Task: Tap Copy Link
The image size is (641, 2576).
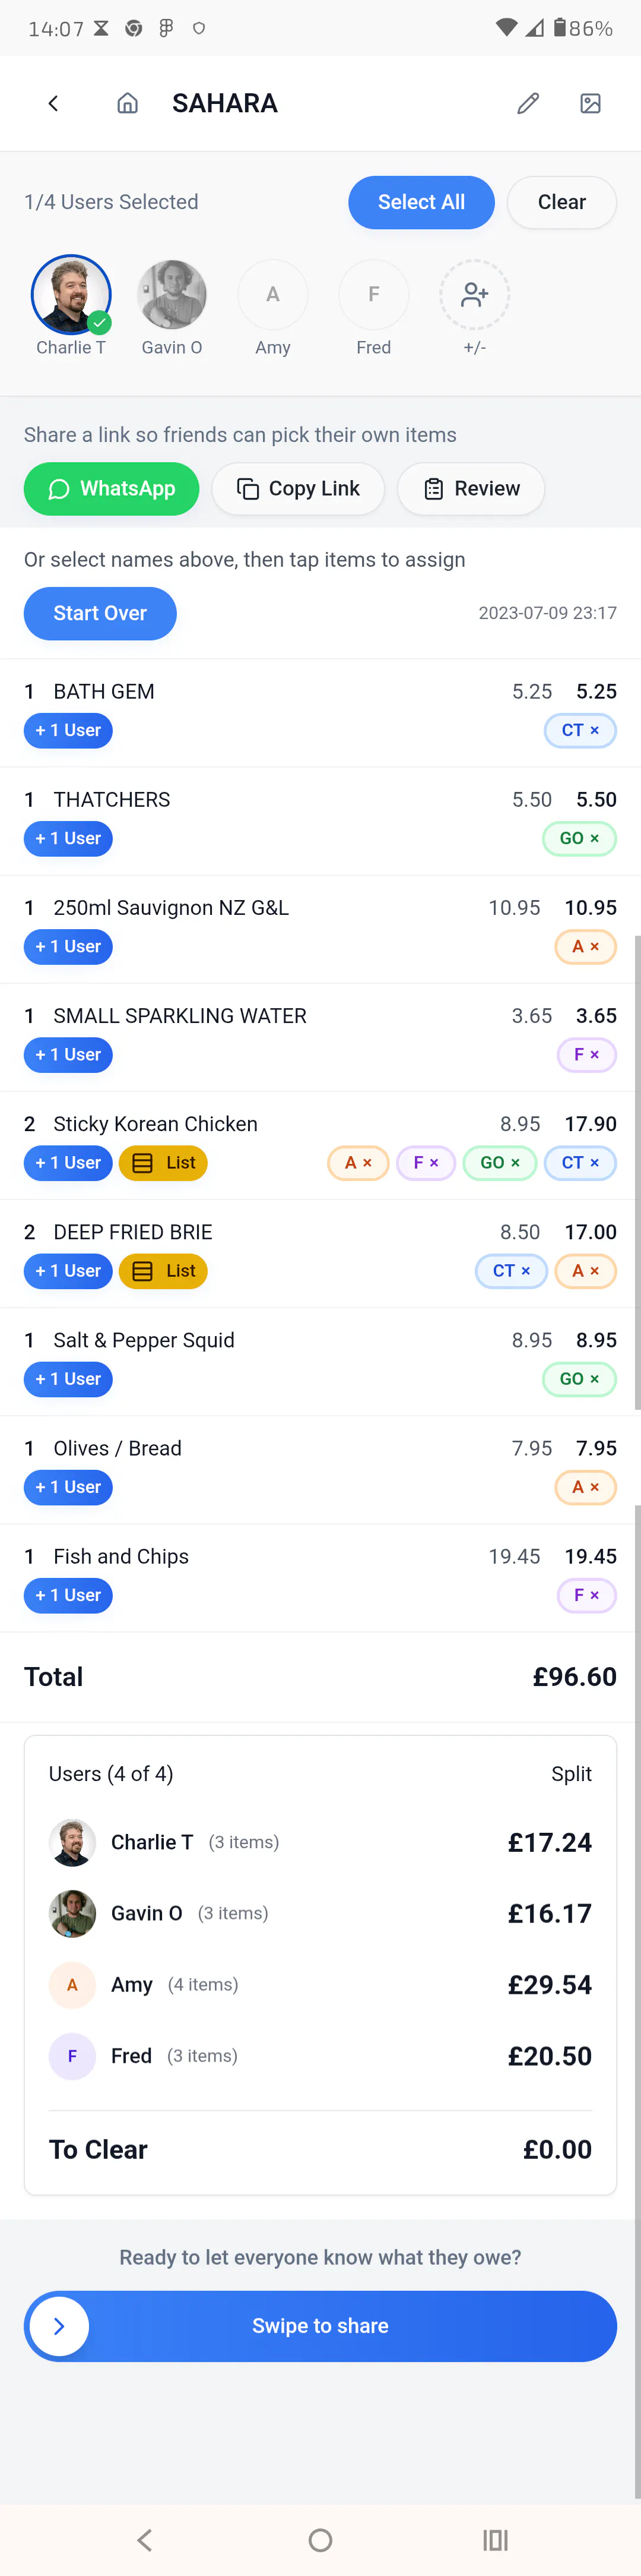Action: (297, 489)
